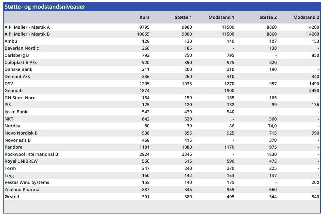This screenshot has width=322, height=215.
Task: Click the Modstand 2 column header
Action: (x=306, y=17)
